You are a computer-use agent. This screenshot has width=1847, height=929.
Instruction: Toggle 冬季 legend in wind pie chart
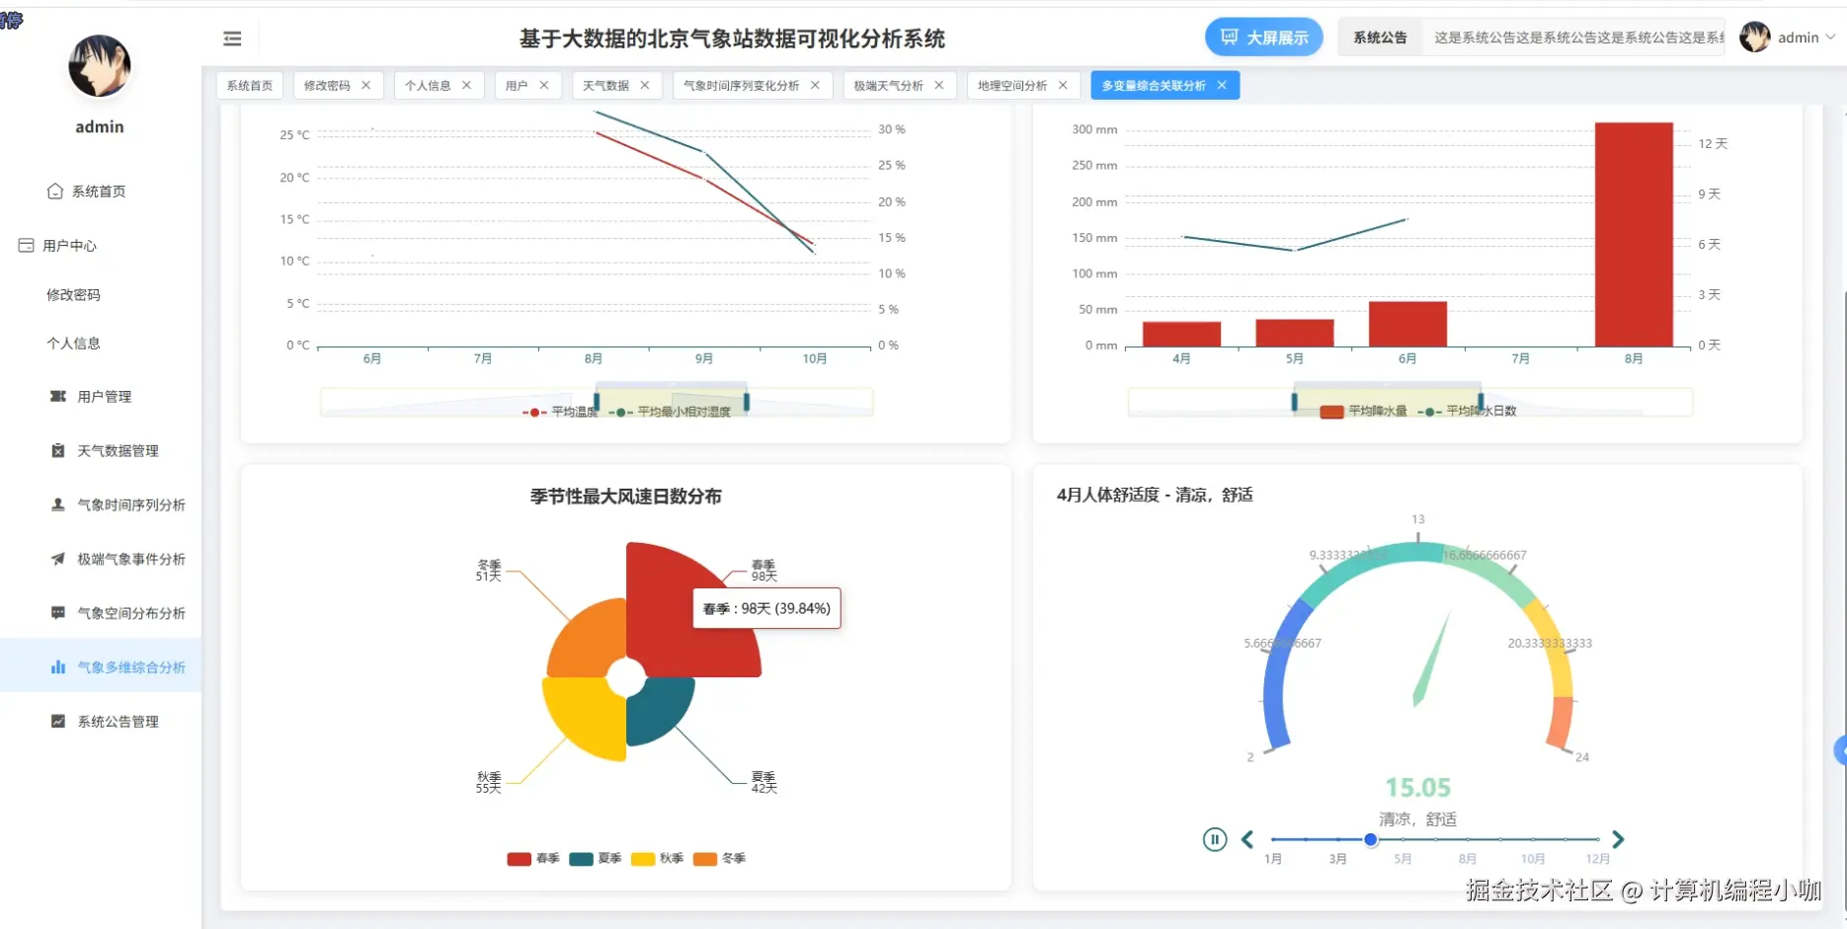(x=719, y=859)
